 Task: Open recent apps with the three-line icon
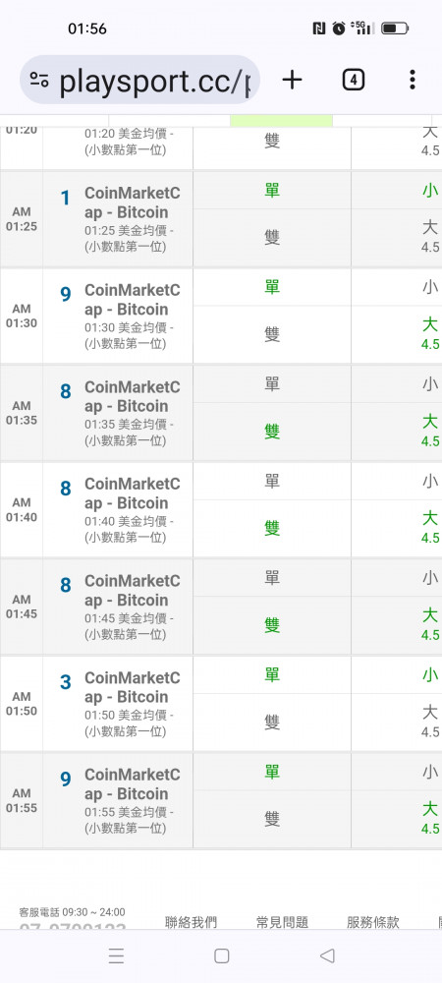[x=116, y=955]
